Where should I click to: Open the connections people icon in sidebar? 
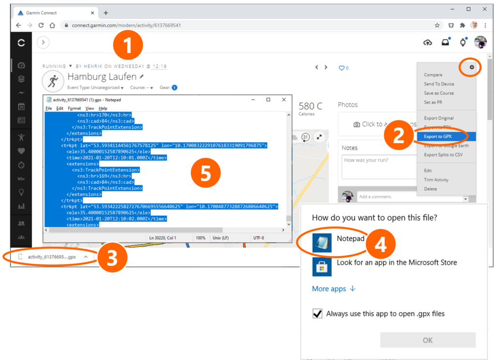[21, 223]
